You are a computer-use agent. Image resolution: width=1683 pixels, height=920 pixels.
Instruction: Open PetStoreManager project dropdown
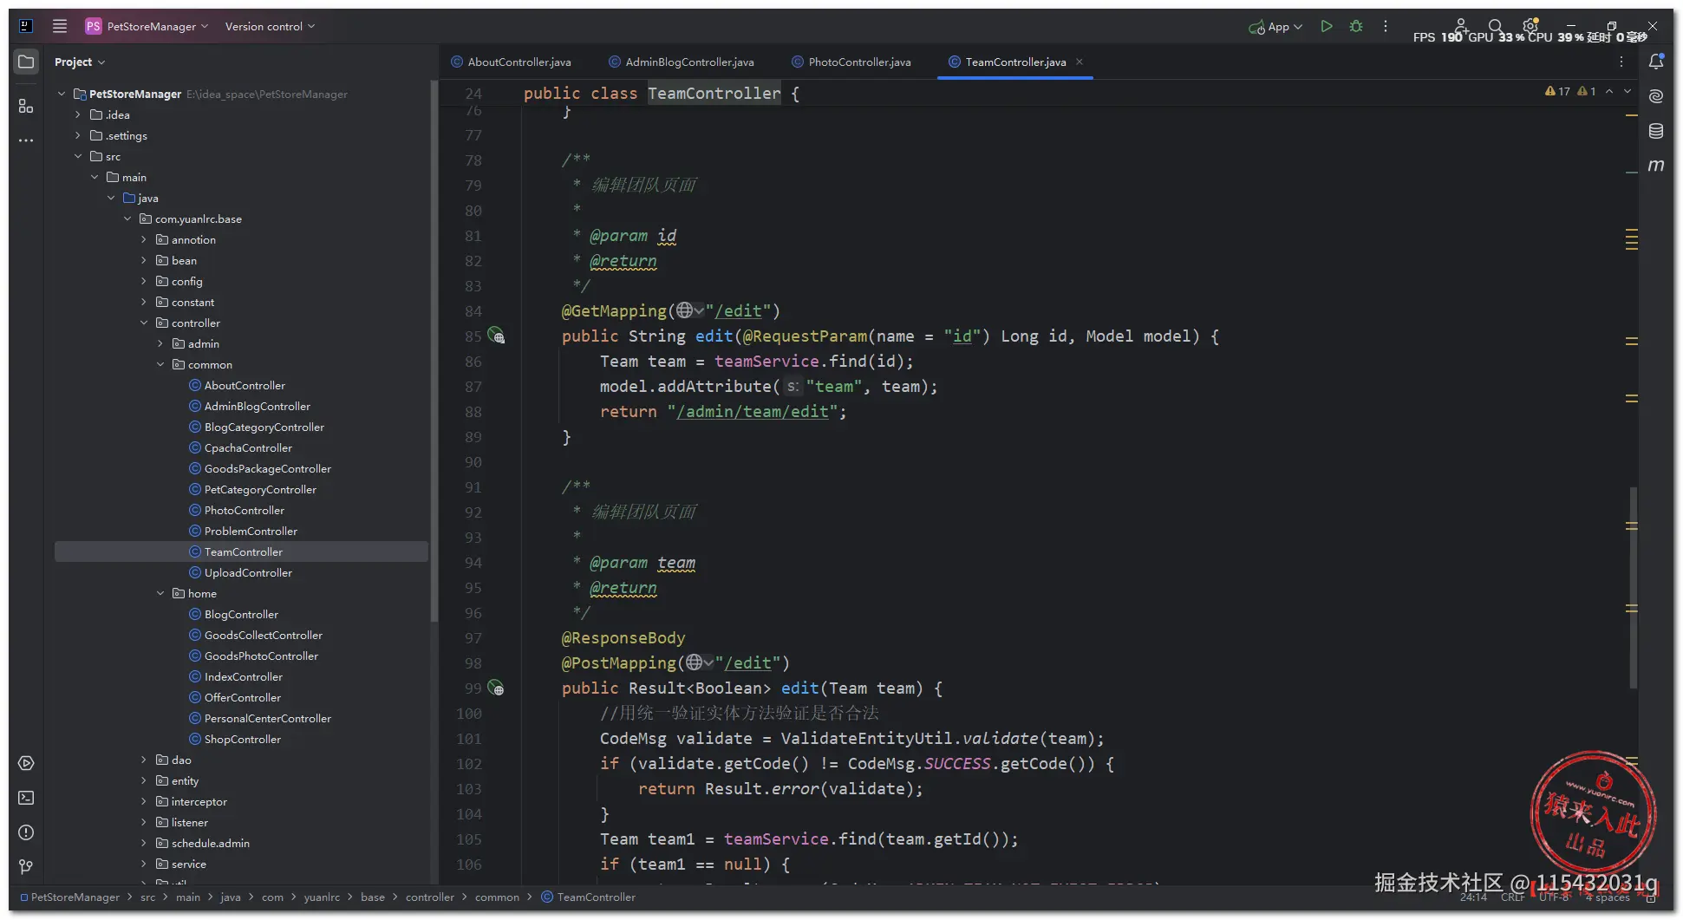pyautogui.click(x=147, y=26)
